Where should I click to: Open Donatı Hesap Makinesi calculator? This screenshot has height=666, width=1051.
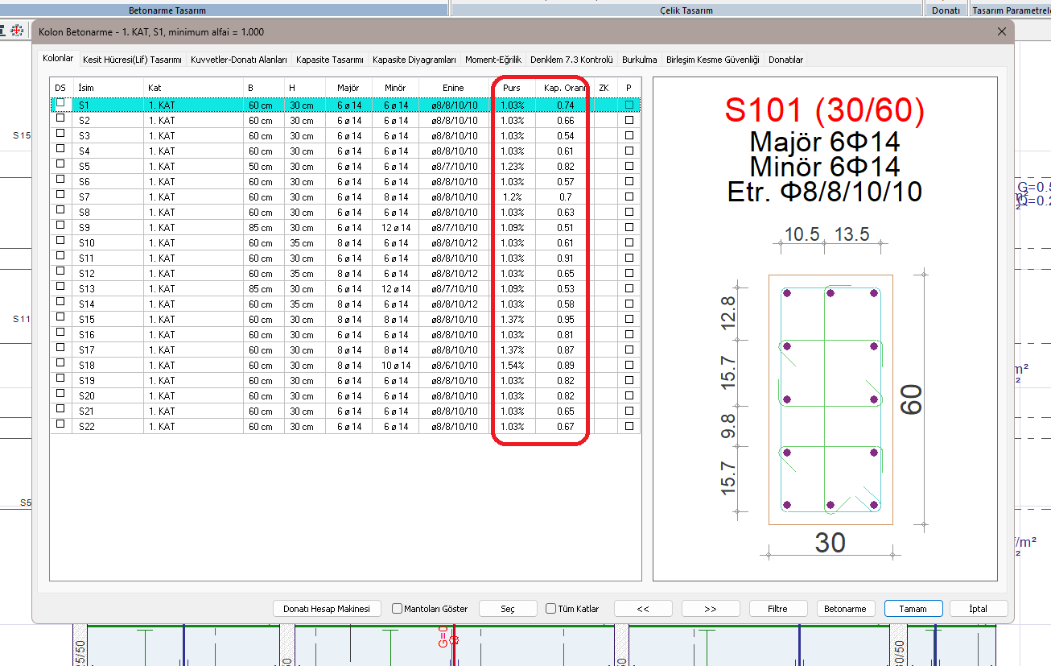(x=326, y=609)
